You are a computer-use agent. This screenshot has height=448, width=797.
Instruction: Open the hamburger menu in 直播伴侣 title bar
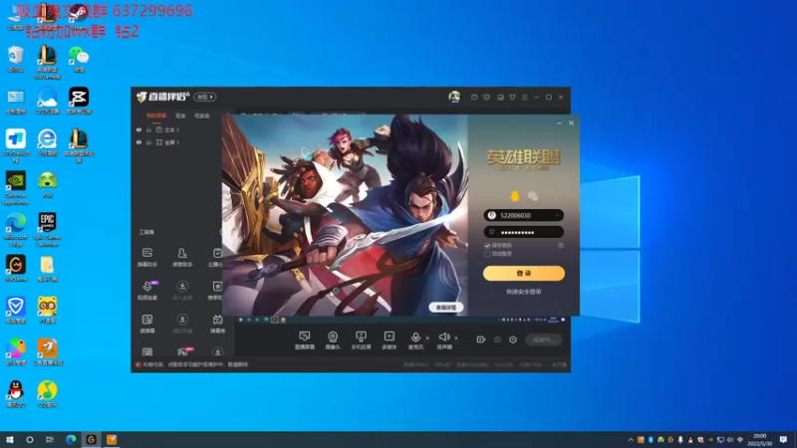[525, 97]
